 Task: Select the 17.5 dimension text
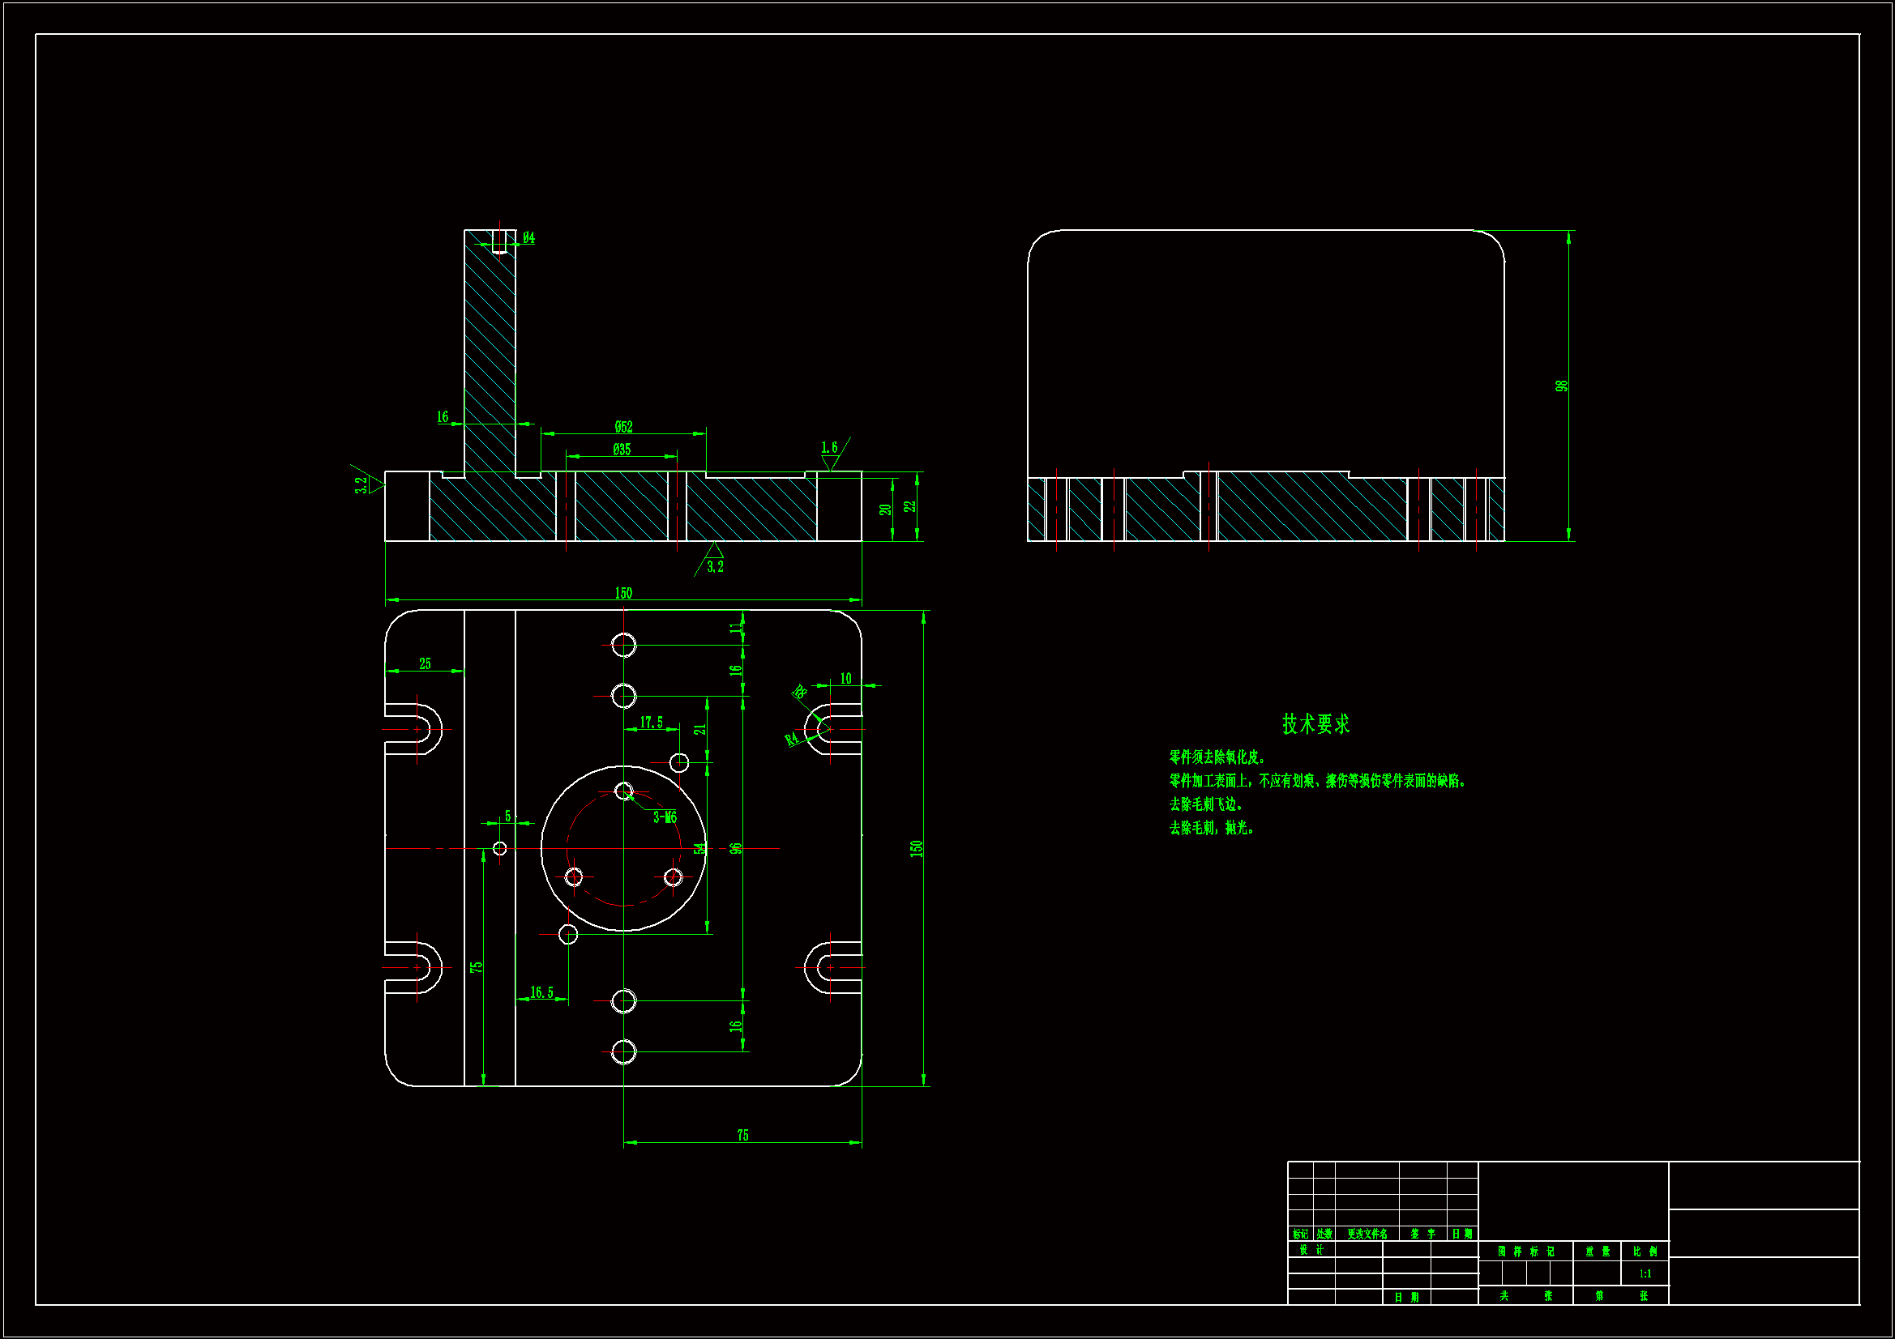coord(651,722)
